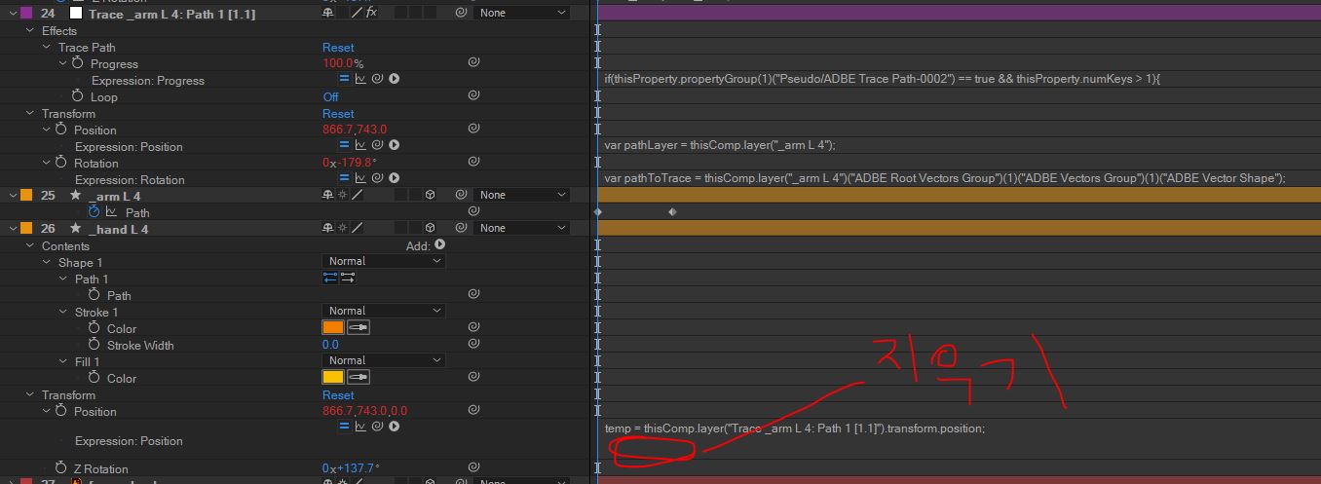The image size is (1321, 484).
Task: Click the Loop value Off
Action: tap(331, 96)
